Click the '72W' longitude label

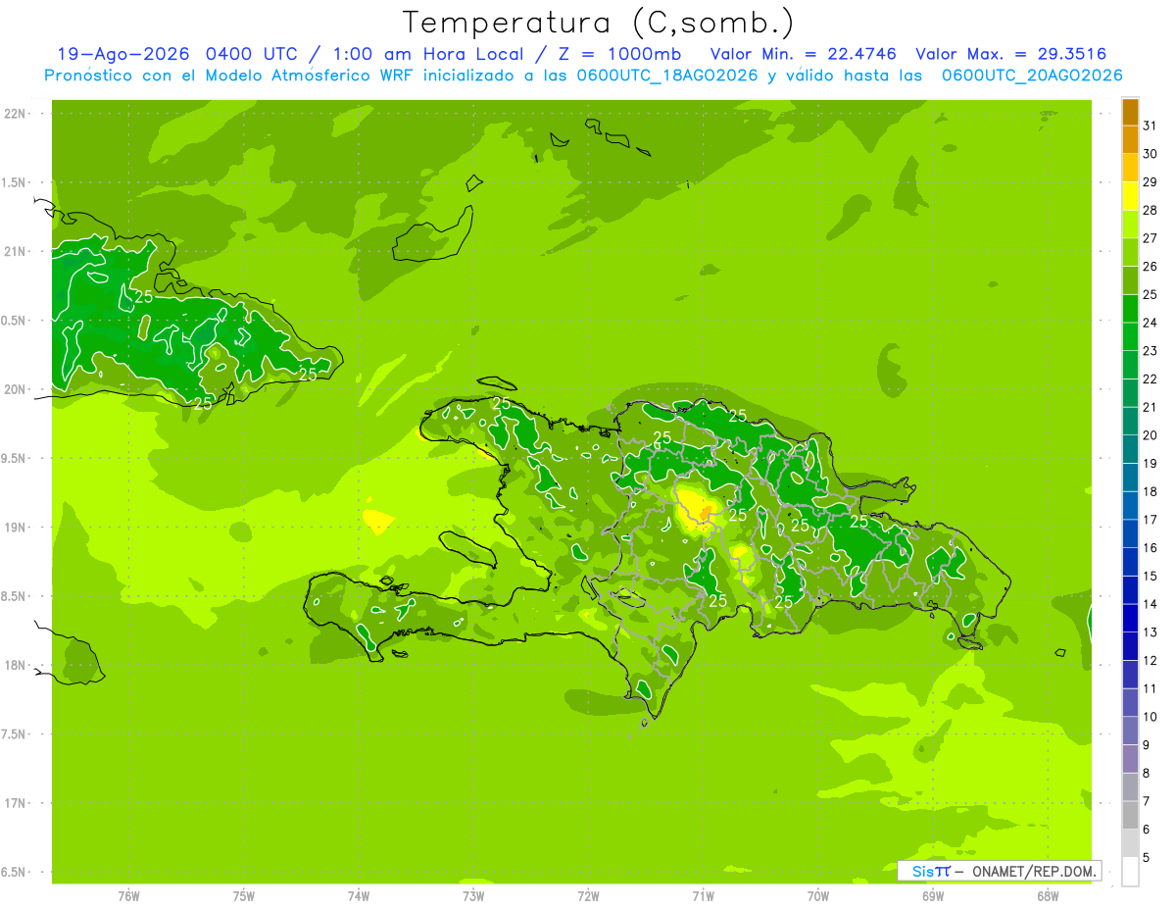point(588,896)
